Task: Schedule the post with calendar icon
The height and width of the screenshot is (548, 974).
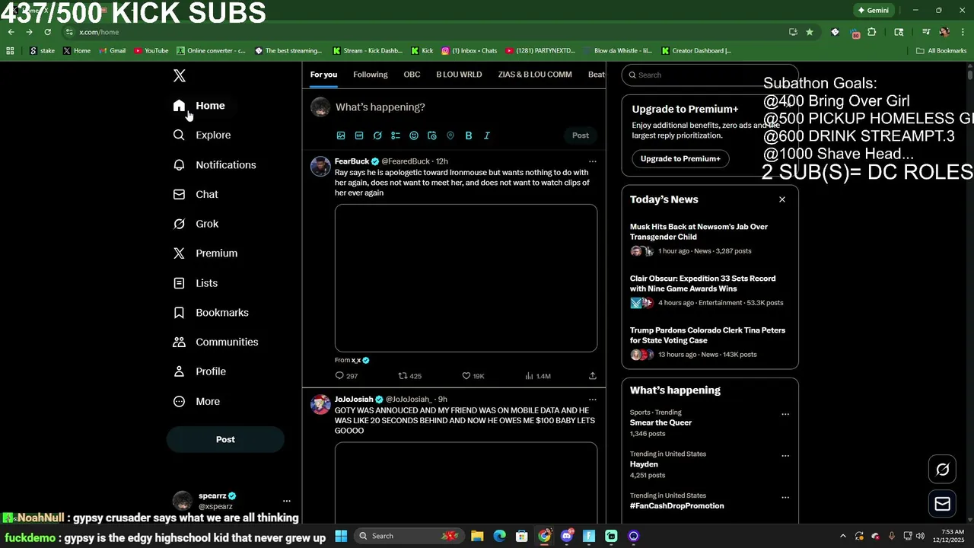Action: coord(432,135)
